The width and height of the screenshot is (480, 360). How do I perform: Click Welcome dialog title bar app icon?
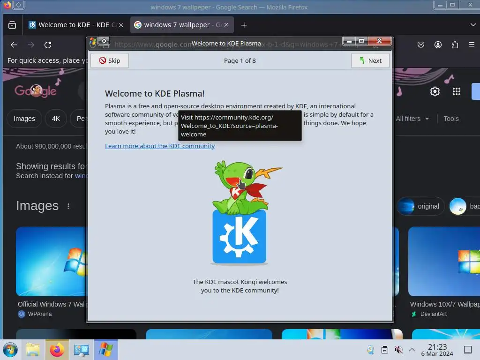click(93, 42)
